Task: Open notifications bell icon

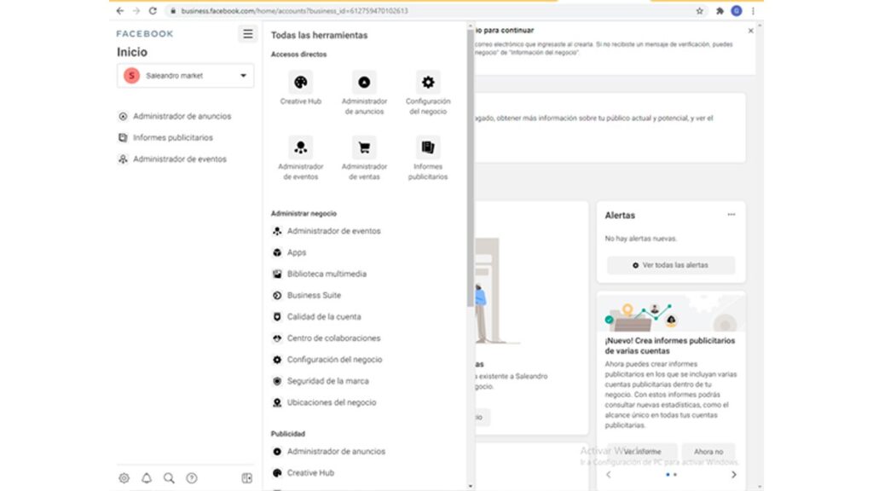Action: tap(147, 478)
